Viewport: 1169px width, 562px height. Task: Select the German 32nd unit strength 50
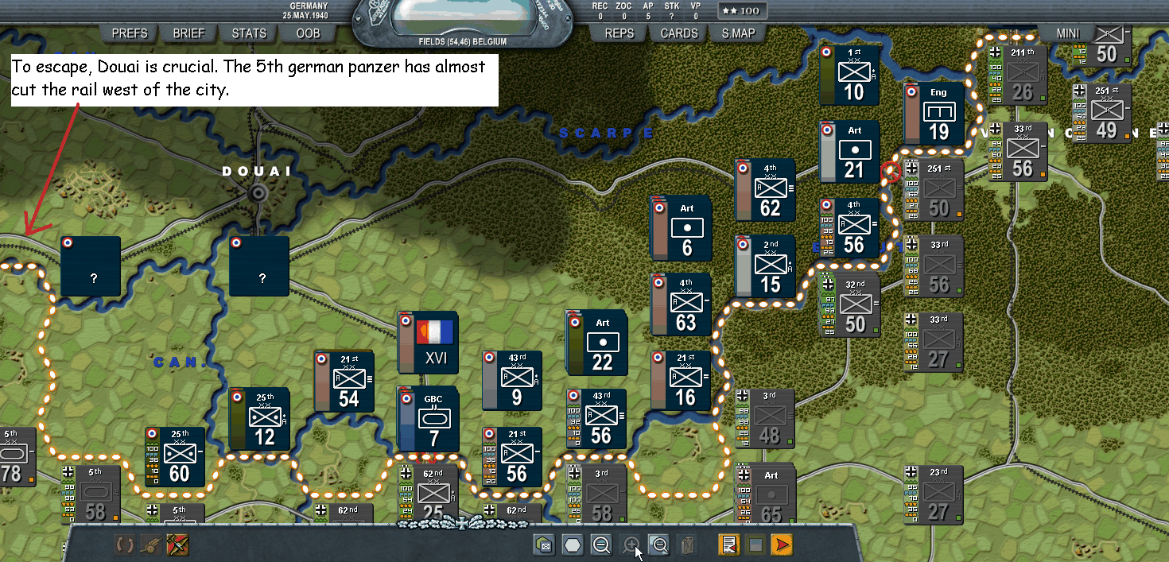(850, 304)
